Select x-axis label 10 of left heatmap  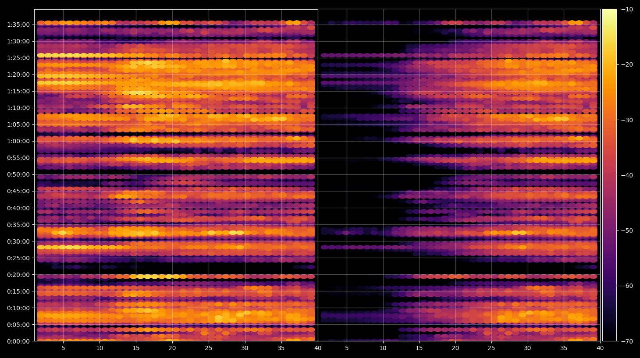pos(100,348)
